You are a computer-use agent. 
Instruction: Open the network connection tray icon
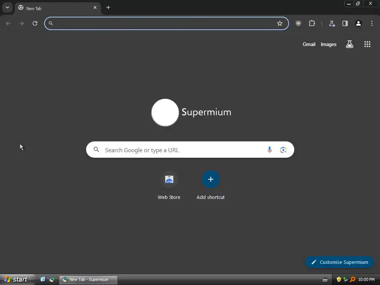pos(345,280)
